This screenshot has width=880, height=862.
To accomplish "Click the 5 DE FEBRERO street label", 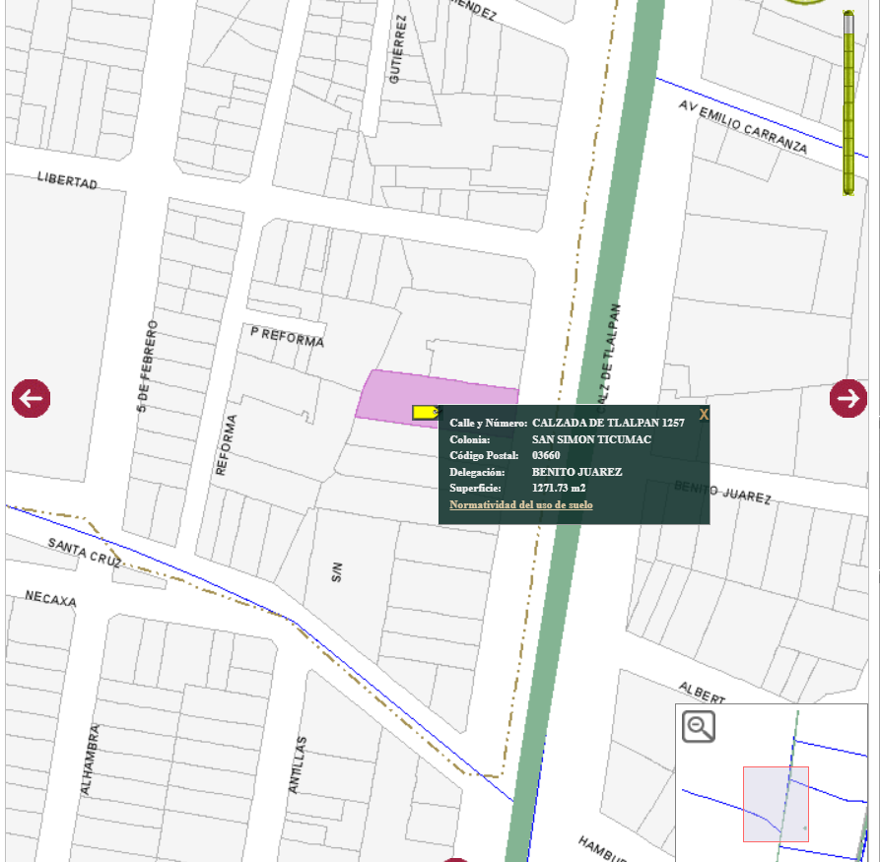I will pos(148,365).
